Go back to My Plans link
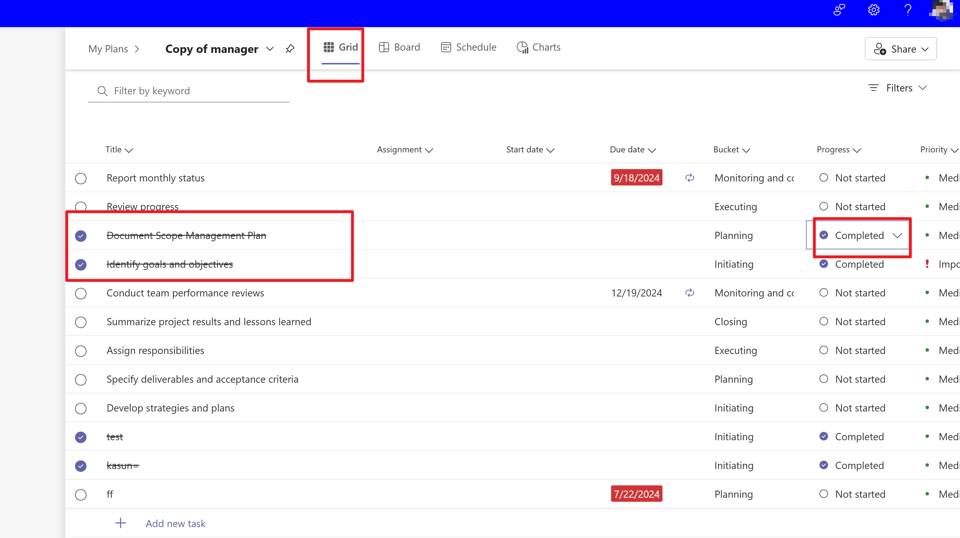This screenshot has width=960, height=538. 108,49
